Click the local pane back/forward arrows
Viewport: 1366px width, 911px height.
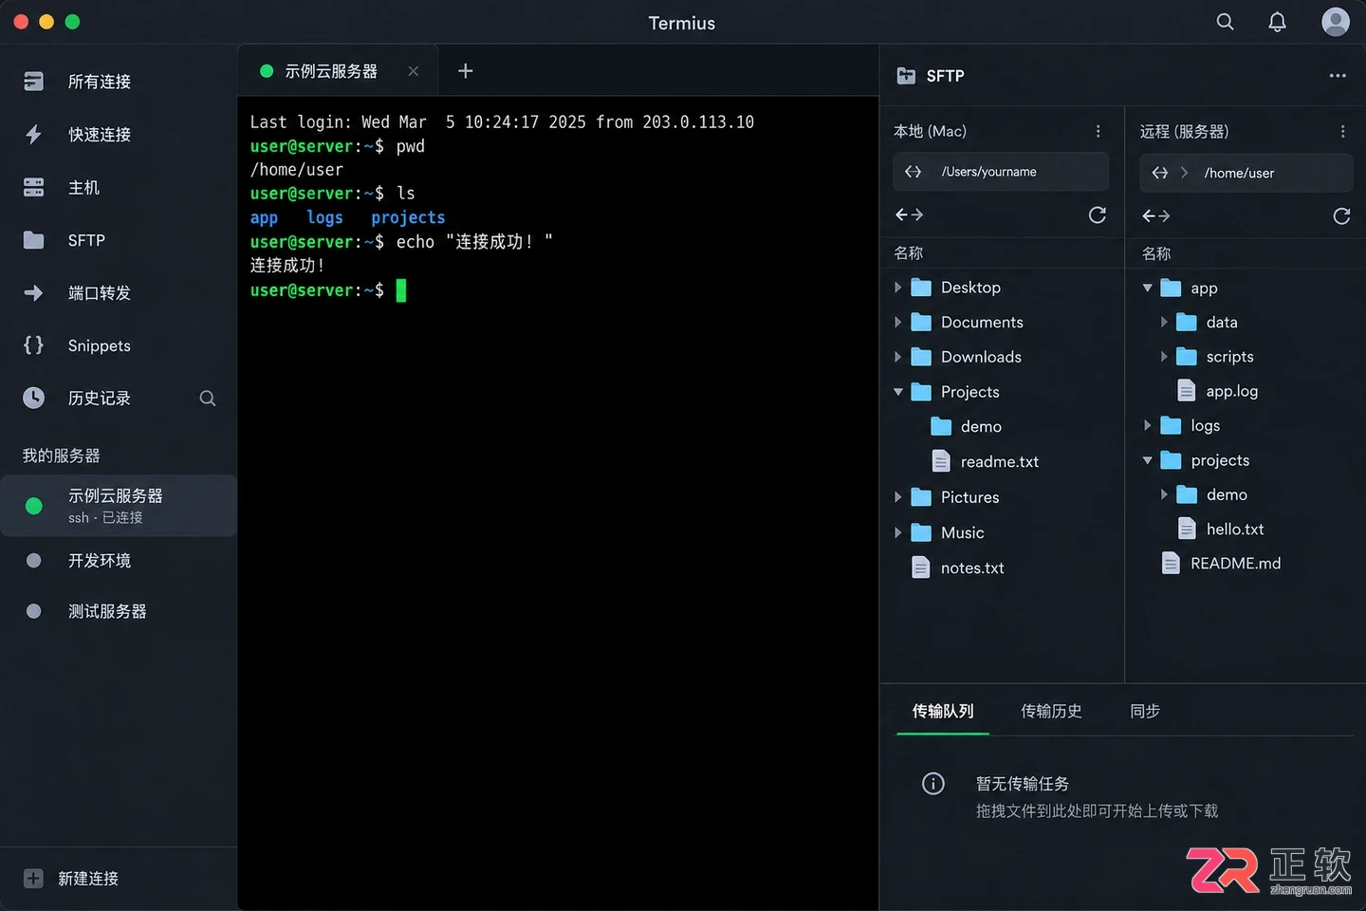click(x=909, y=215)
